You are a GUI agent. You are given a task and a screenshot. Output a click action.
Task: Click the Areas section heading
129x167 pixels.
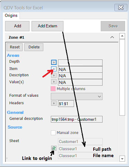(x=13, y=55)
